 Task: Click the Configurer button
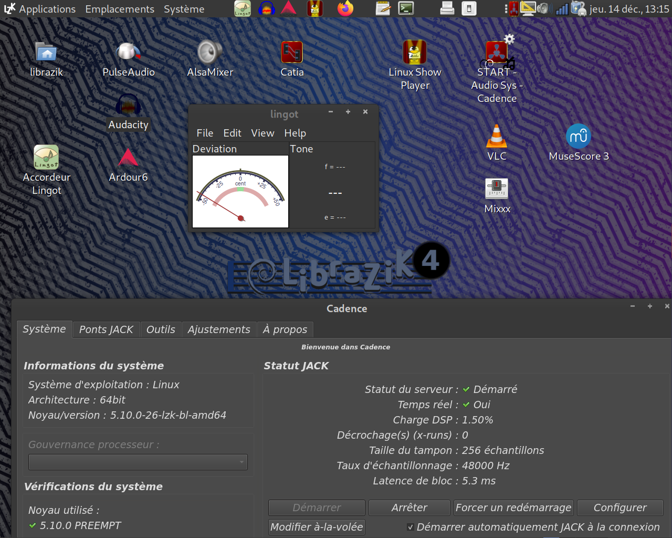point(620,508)
